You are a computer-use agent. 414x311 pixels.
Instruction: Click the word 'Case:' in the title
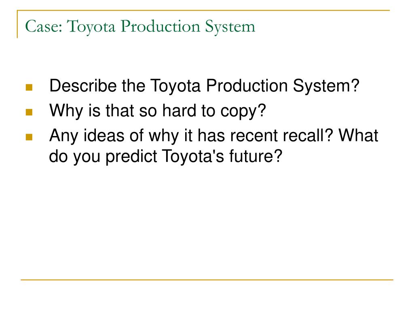coord(44,26)
